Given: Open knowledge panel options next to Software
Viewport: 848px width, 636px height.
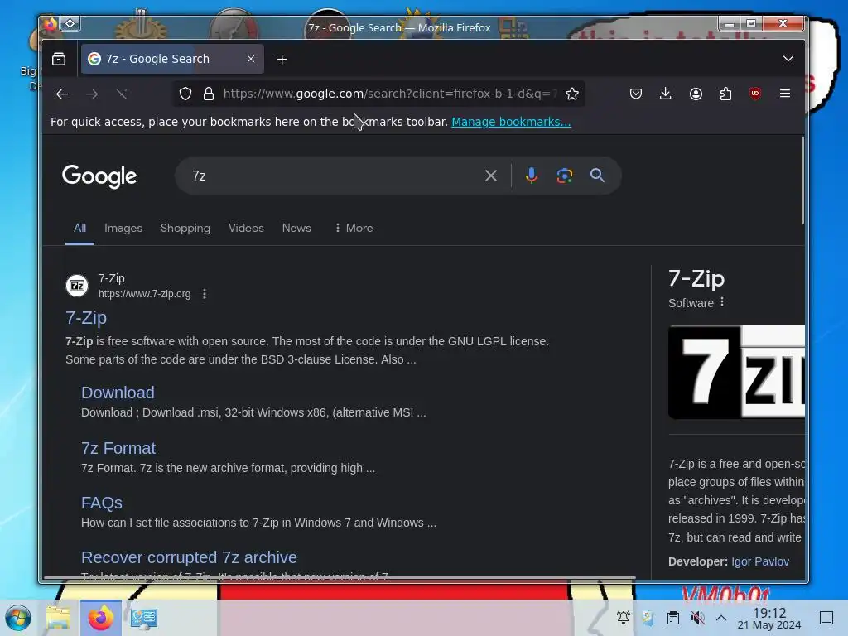Looking at the screenshot, I should (722, 302).
